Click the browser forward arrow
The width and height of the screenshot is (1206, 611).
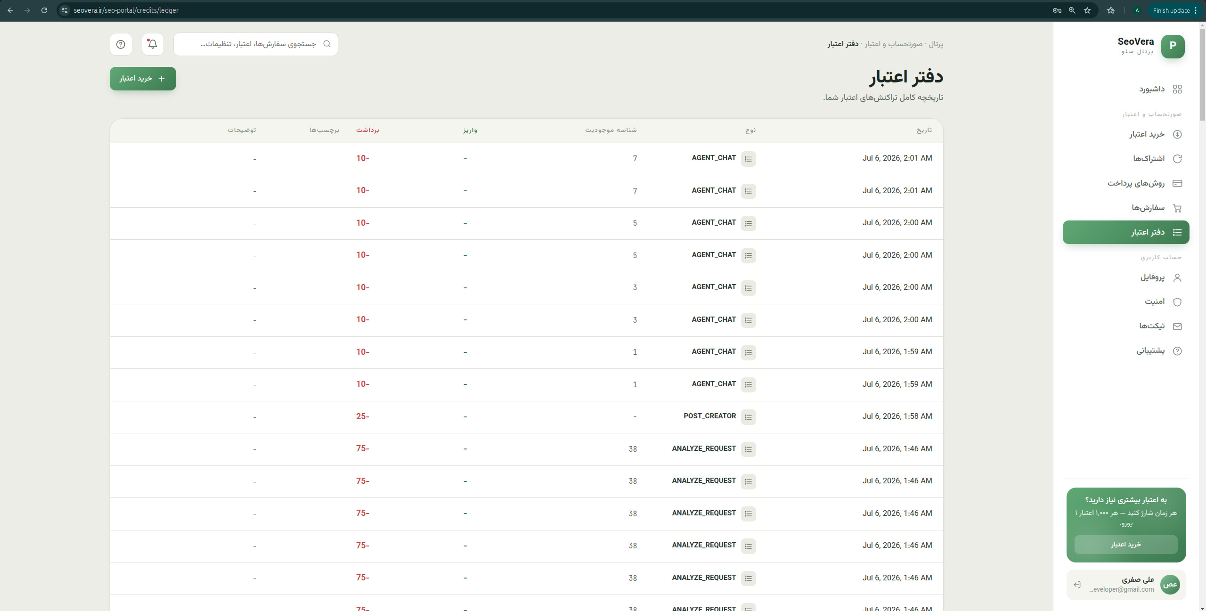point(27,10)
